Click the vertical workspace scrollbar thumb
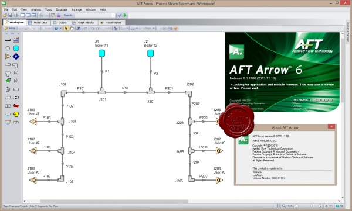The width and height of the screenshot is (352, 211). pyautogui.click(x=343, y=71)
